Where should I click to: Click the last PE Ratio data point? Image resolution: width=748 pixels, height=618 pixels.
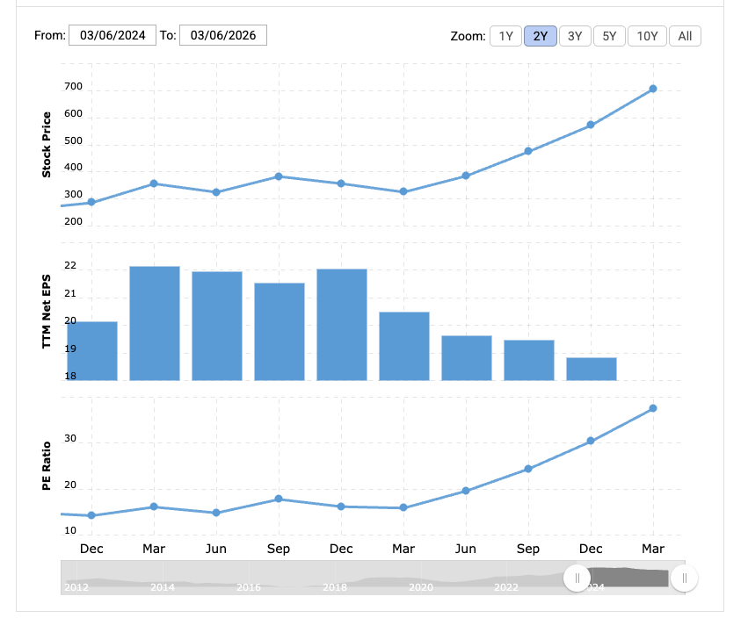(653, 408)
